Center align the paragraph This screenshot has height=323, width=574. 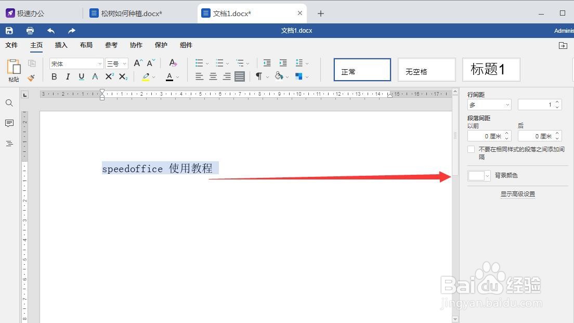(213, 76)
